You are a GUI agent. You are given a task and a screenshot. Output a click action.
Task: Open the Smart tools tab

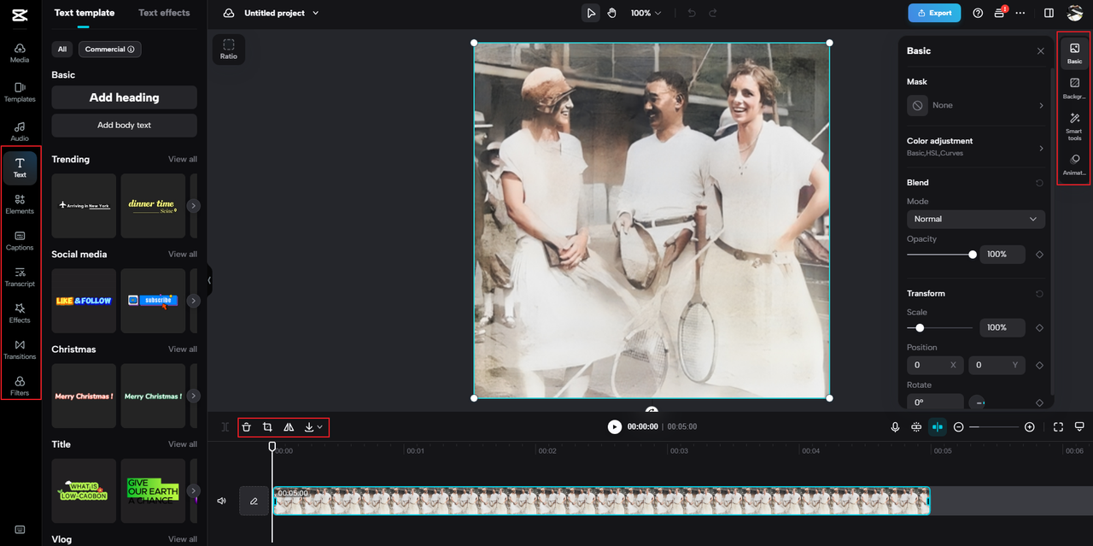coord(1074,127)
